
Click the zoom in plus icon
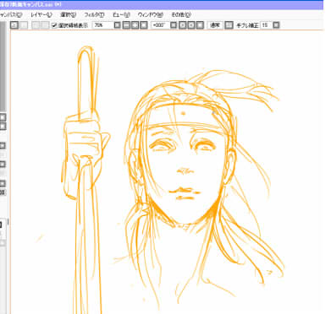[x=135, y=25]
